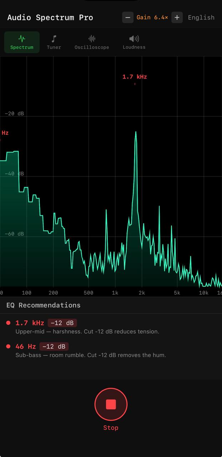Click the Upper-mid harshness description text
Viewport: 222px width, 457px height.
pos(87,332)
